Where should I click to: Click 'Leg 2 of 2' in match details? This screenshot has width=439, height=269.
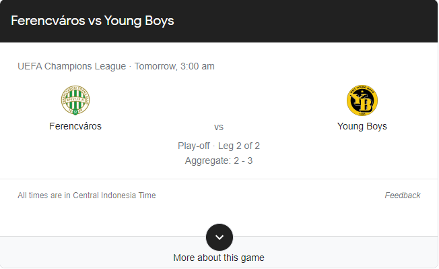pyautogui.click(x=239, y=146)
